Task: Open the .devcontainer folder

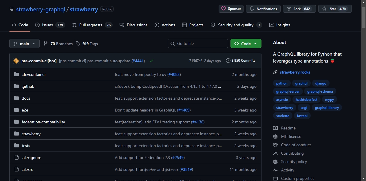Action: pyautogui.click(x=34, y=74)
